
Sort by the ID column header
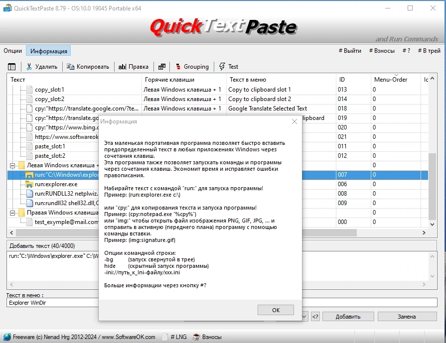coord(353,80)
